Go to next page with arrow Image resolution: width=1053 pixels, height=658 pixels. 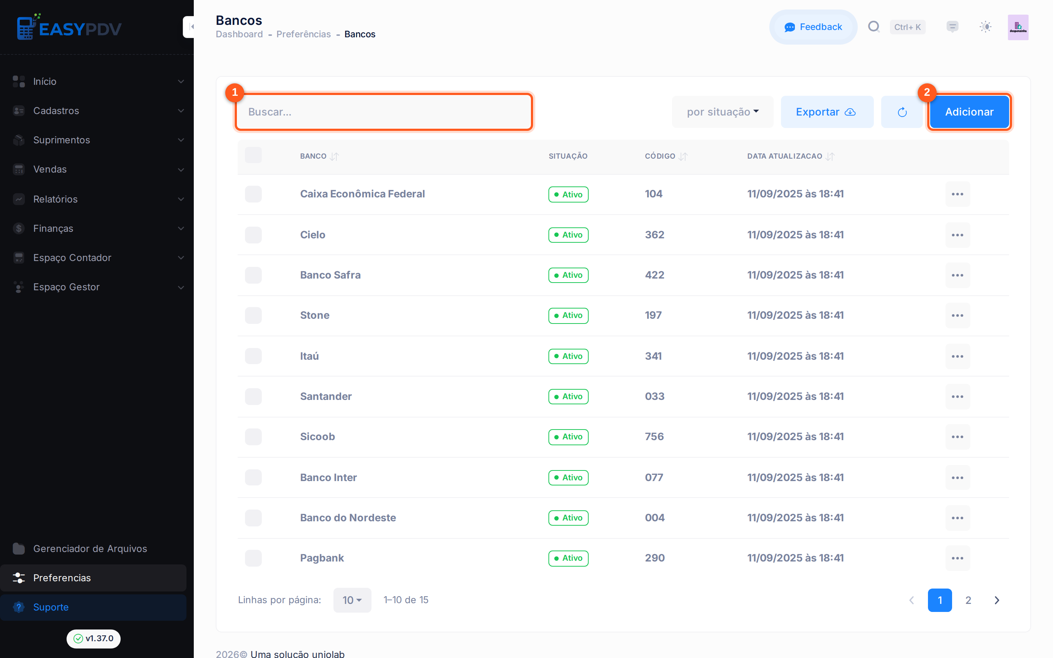pos(997,601)
